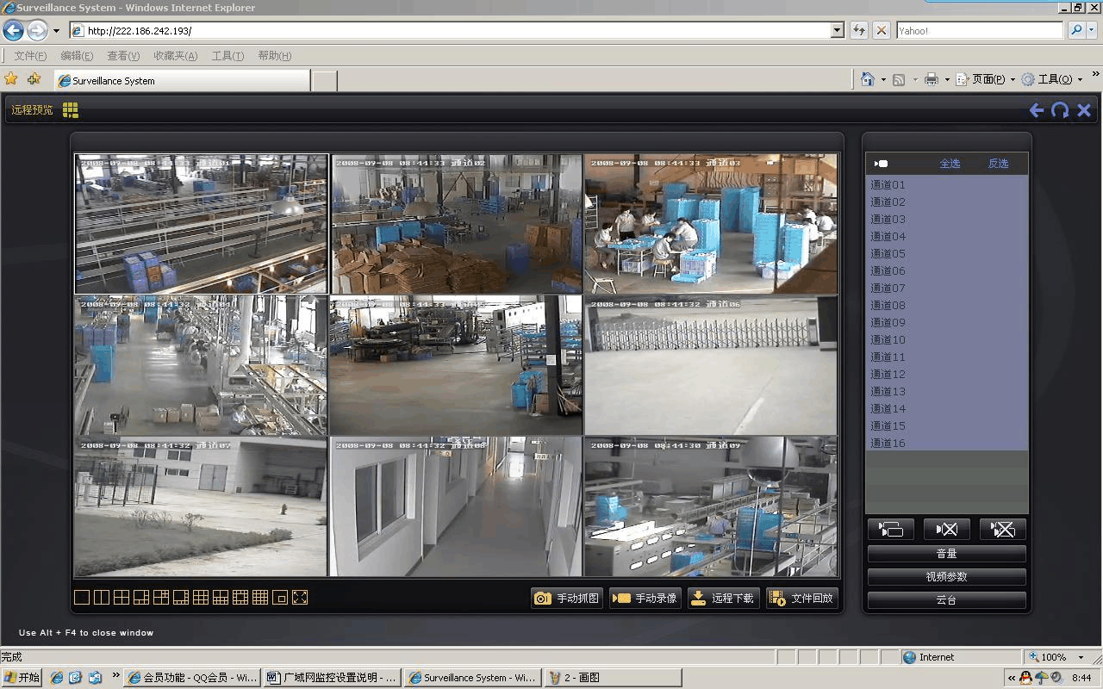Click the 手动抓图 manual snapshot button
Viewport: 1103px width, 689px height.
[566, 598]
